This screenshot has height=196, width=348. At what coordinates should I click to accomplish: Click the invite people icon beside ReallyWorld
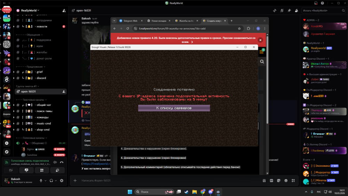coord(64,10)
